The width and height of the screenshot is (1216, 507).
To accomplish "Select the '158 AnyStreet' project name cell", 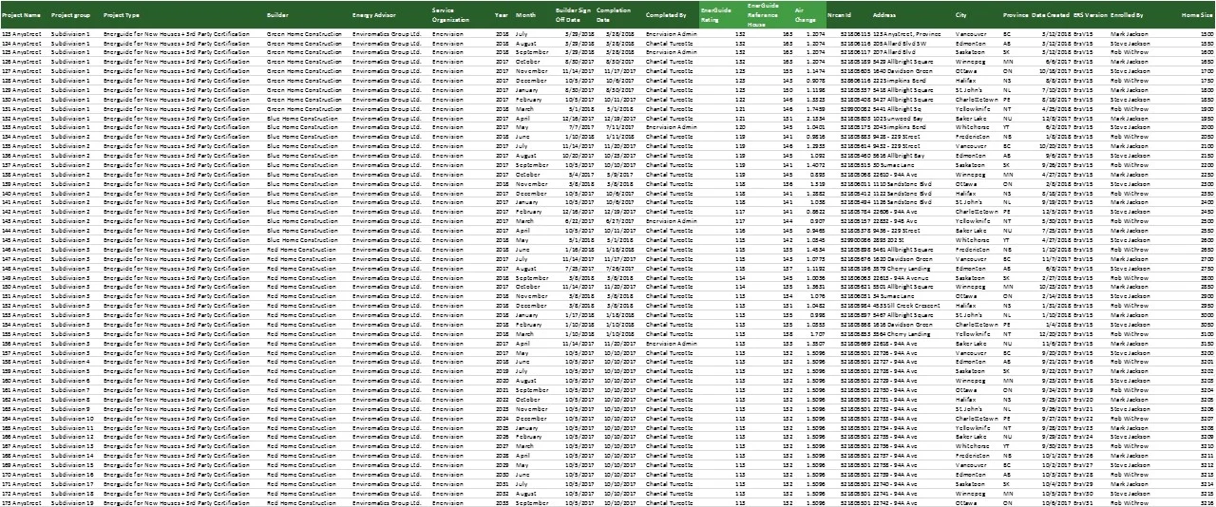I will click(x=20, y=361).
